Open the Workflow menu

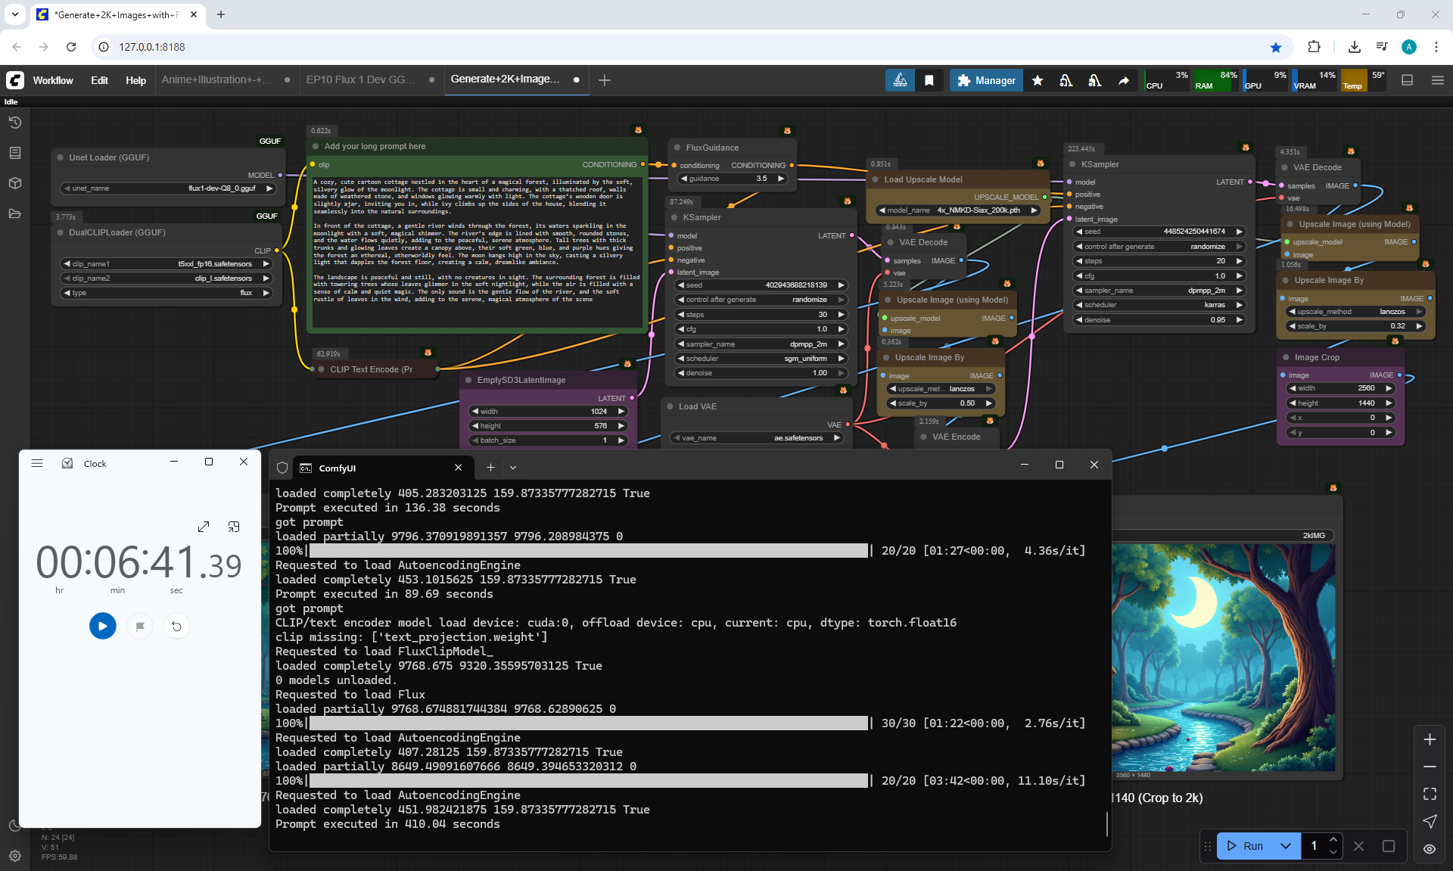(x=53, y=80)
